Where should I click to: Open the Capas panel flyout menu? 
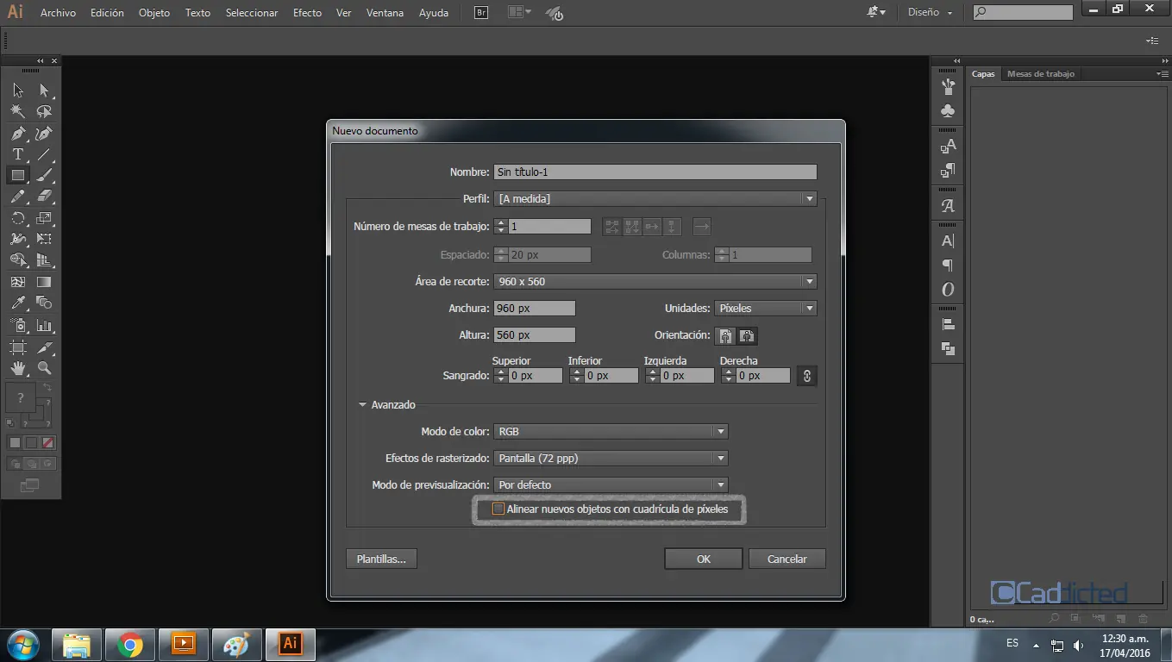click(x=1162, y=74)
